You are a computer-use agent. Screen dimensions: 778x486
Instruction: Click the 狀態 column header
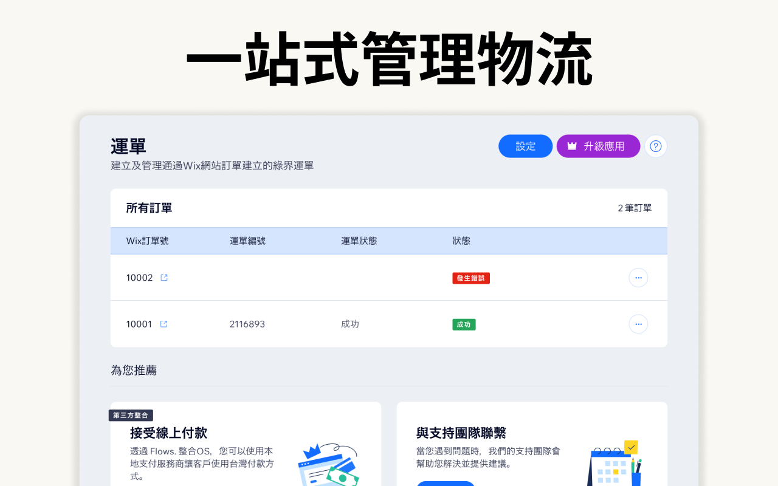[x=461, y=241]
